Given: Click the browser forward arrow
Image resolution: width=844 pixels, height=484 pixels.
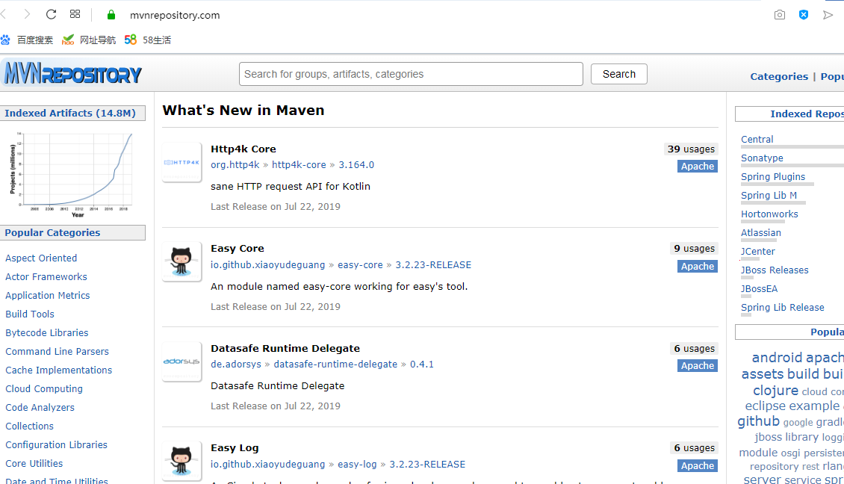Looking at the screenshot, I should [27, 14].
